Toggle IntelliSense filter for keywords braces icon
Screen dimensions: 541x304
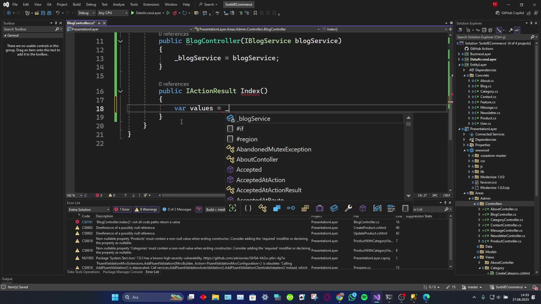pyautogui.click(x=248, y=208)
